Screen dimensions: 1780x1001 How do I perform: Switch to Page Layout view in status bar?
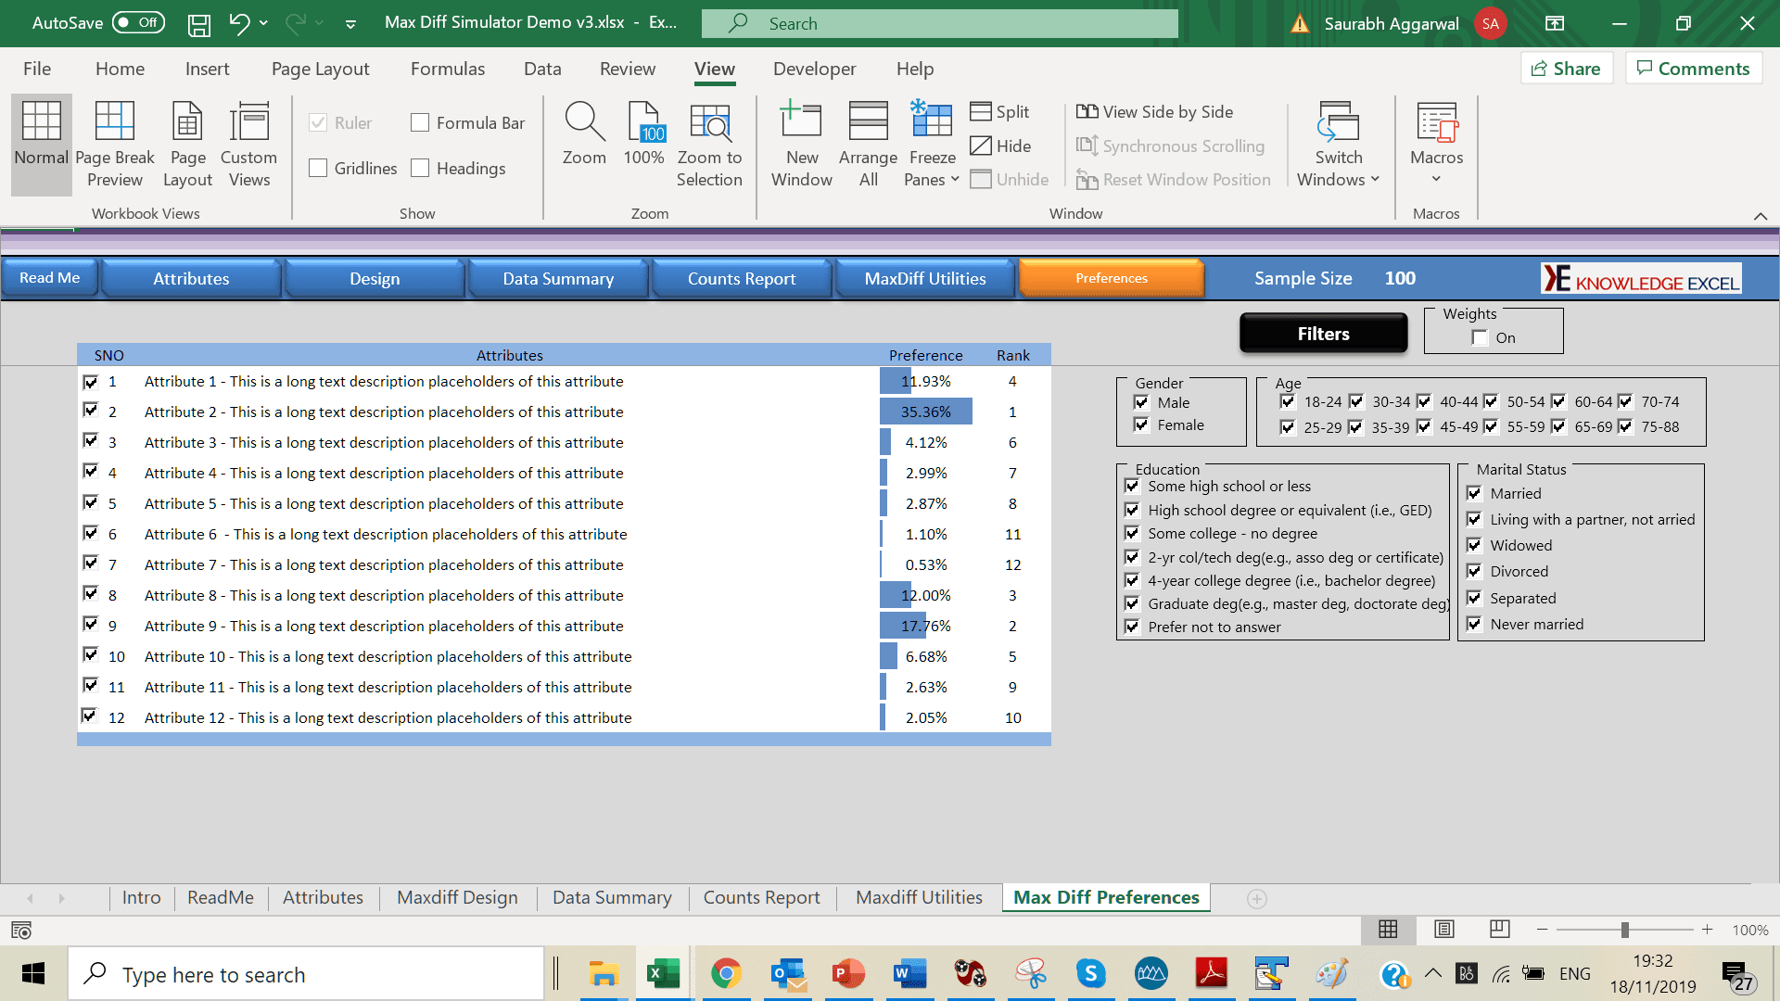click(1443, 929)
